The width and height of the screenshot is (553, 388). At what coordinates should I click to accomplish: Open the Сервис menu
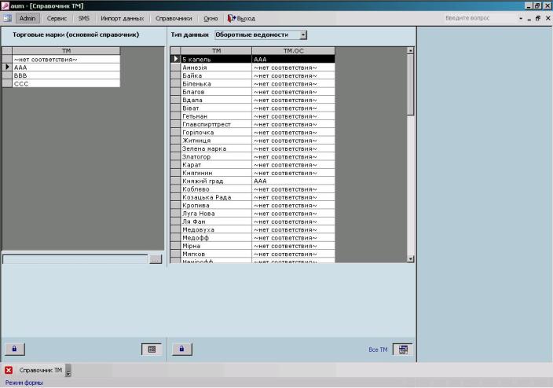coord(57,18)
